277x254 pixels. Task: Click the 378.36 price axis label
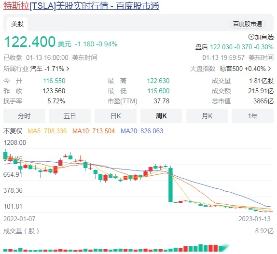point(13,190)
